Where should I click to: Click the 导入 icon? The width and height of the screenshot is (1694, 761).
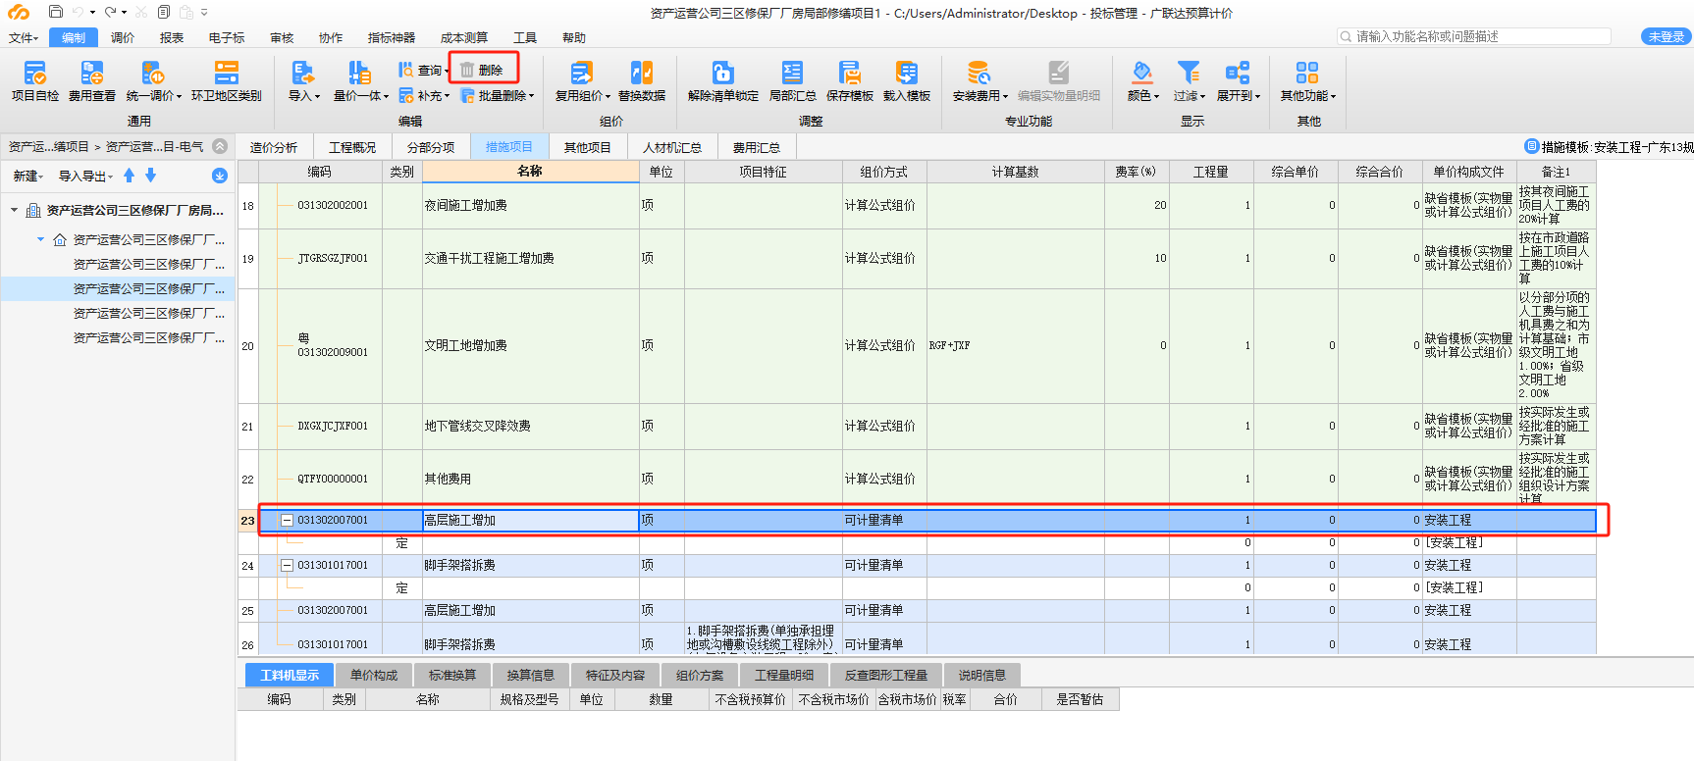(303, 73)
